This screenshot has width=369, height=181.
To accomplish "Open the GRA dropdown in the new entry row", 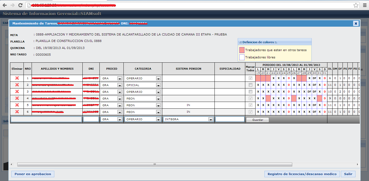I will click(119, 119).
